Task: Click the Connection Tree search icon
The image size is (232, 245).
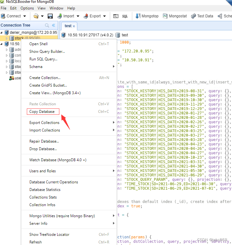Action: click(x=47, y=25)
